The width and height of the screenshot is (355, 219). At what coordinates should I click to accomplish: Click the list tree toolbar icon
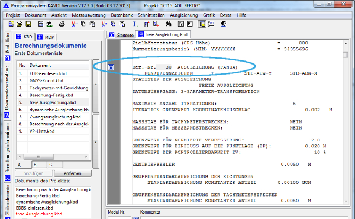(x=211, y=24)
